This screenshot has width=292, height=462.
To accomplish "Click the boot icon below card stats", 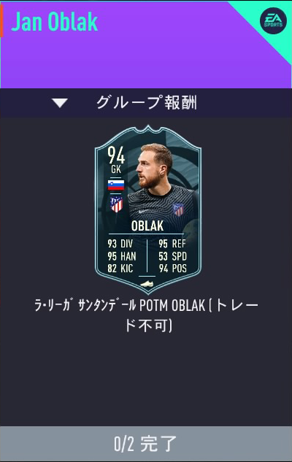I will tap(147, 284).
